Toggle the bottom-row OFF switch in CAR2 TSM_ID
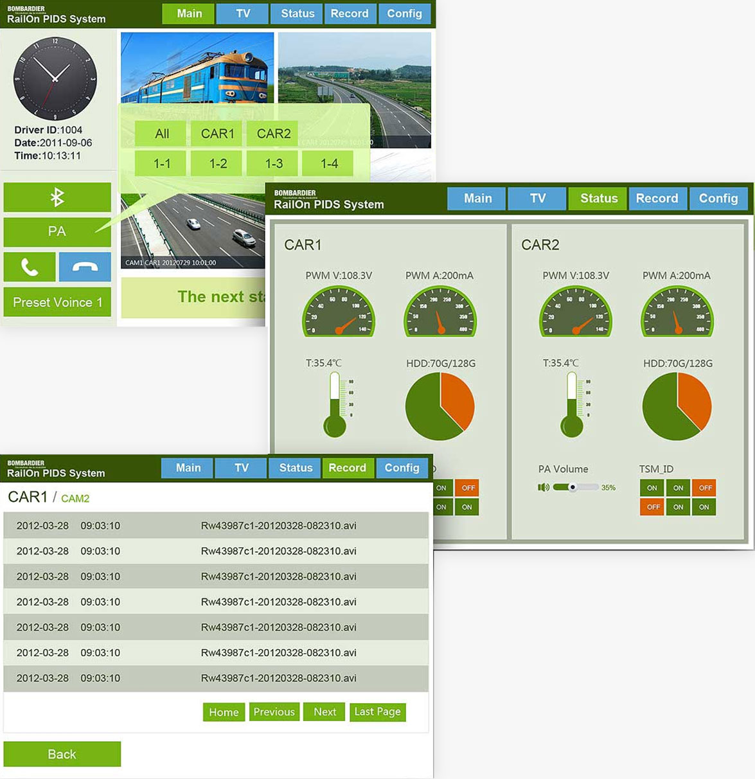This screenshot has height=779, width=755. point(652,507)
